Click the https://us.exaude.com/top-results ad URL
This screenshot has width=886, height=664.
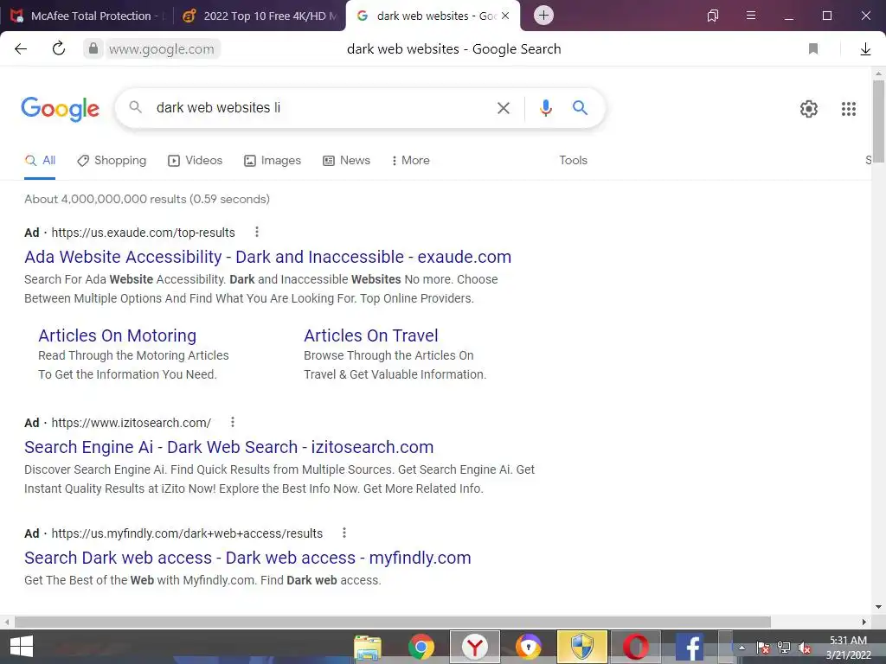click(x=143, y=233)
